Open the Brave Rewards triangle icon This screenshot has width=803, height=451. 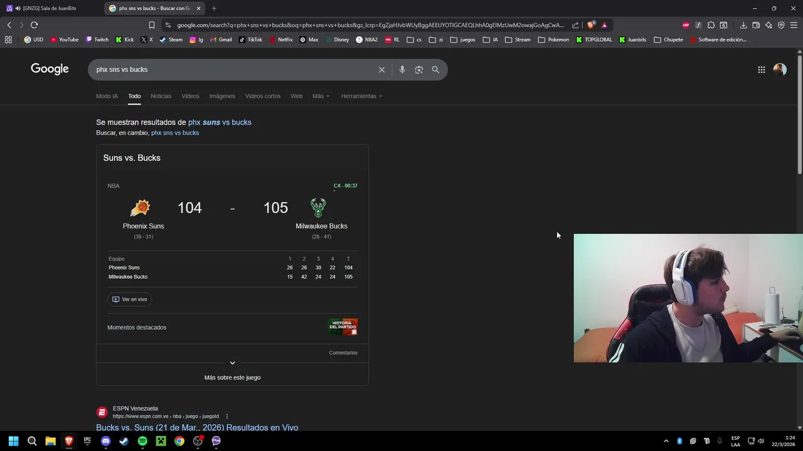(604, 25)
